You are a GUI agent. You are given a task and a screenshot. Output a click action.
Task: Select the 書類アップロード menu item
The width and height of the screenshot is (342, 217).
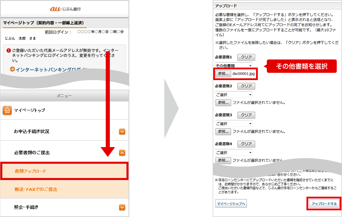click(x=64, y=171)
